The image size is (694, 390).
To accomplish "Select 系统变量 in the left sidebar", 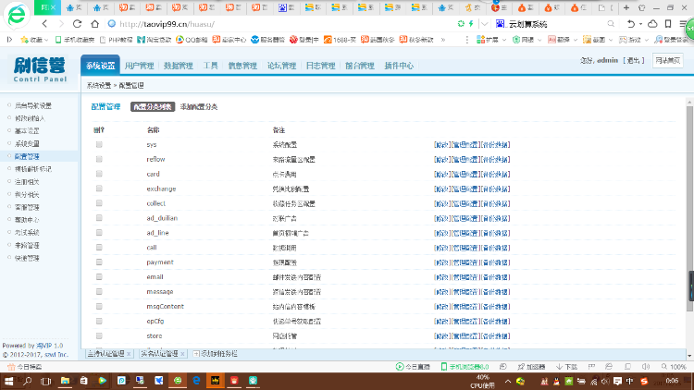I will (27, 143).
